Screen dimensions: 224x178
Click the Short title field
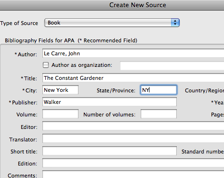click(109, 151)
